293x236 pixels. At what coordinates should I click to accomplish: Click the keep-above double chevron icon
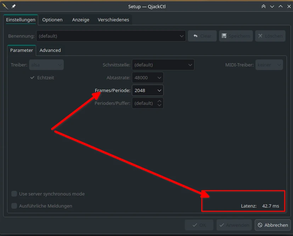[264, 6]
